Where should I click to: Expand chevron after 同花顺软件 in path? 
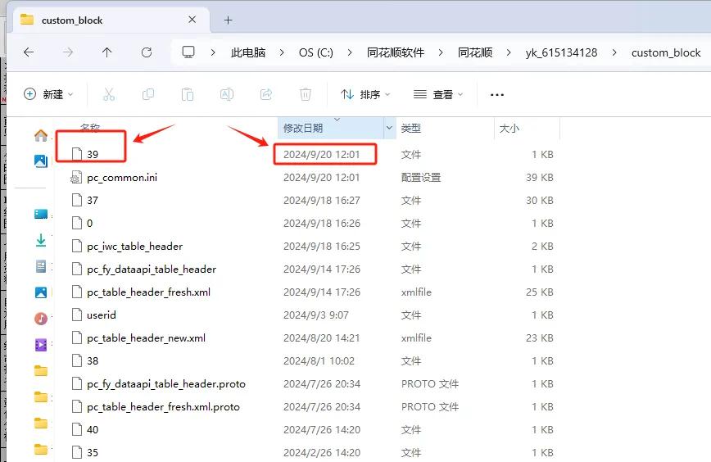[441, 52]
